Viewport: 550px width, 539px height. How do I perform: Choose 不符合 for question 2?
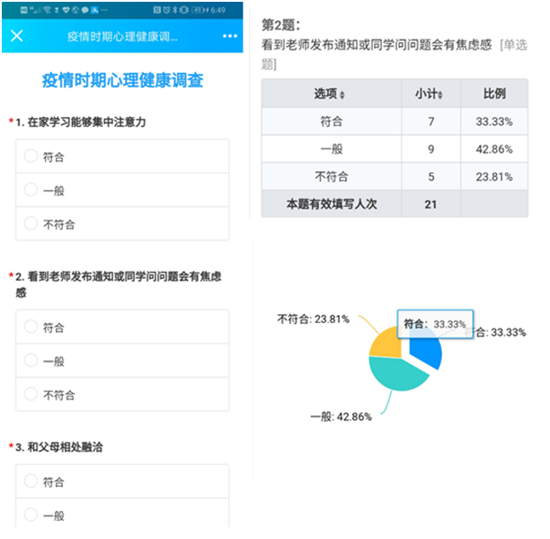(31, 394)
